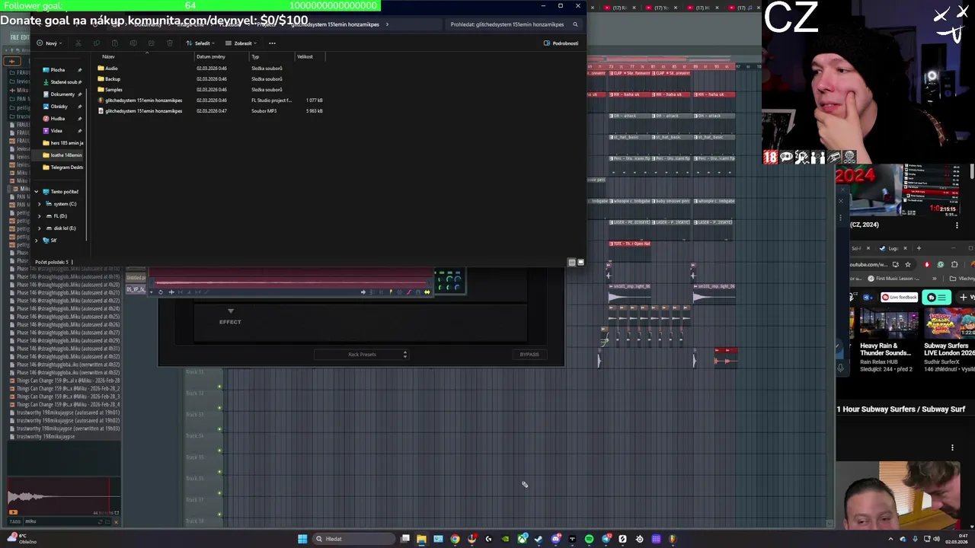
Task: Select the glitchedsystem Soubor MP3 file
Action: click(x=212, y=111)
